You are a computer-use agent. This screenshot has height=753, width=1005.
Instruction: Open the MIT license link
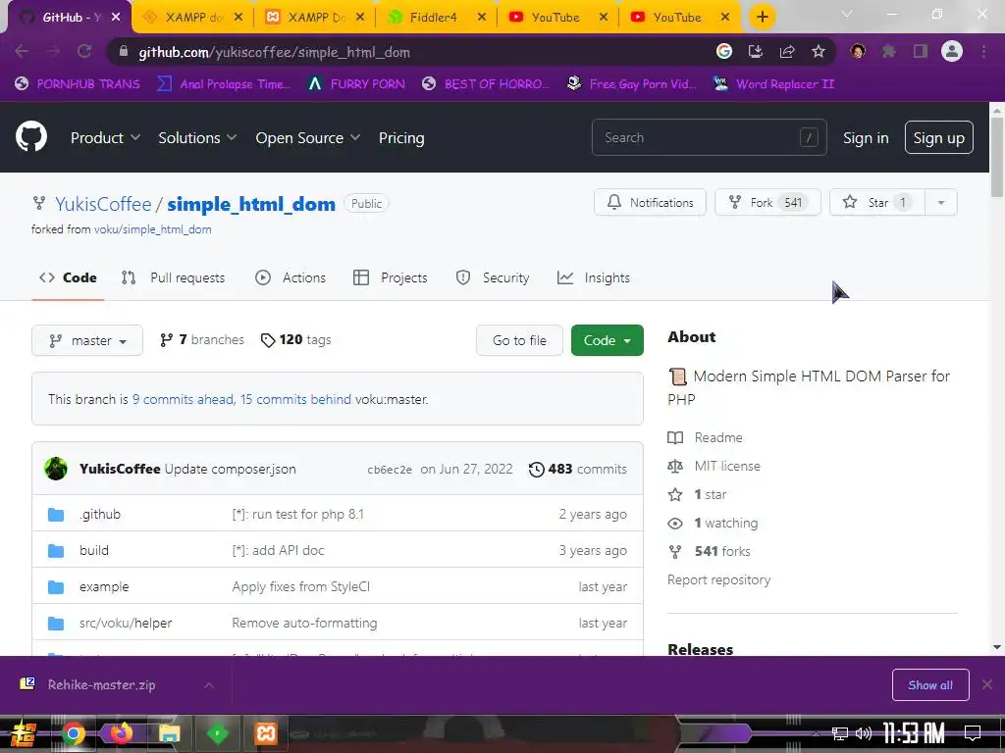pos(727,466)
